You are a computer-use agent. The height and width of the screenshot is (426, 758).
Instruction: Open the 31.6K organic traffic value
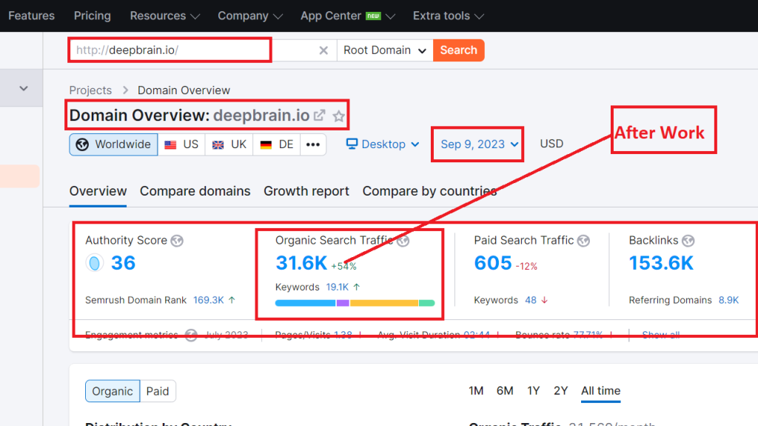(302, 263)
